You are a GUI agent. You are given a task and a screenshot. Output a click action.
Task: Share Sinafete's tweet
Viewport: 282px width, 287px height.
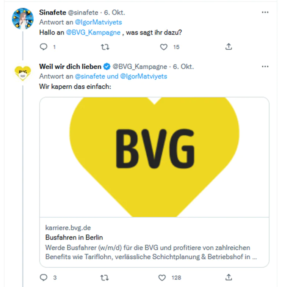229,47
